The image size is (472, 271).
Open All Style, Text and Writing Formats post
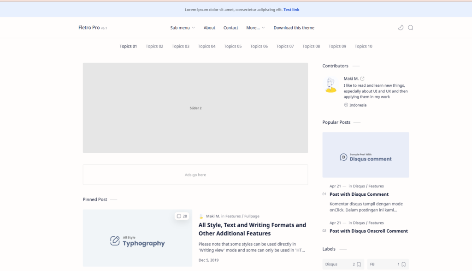(x=252, y=229)
